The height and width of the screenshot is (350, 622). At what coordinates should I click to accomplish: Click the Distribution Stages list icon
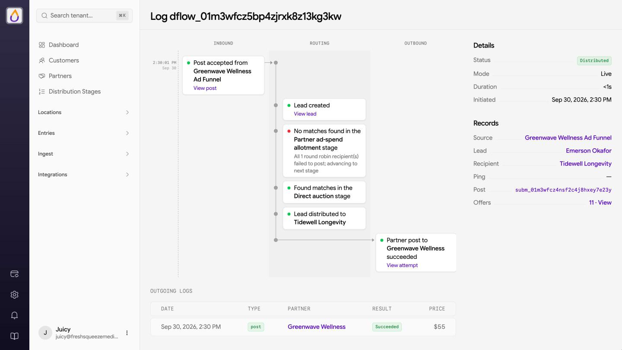(42, 92)
